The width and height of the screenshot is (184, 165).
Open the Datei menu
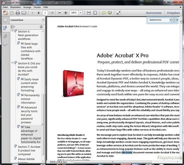click(x=5, y=7)
